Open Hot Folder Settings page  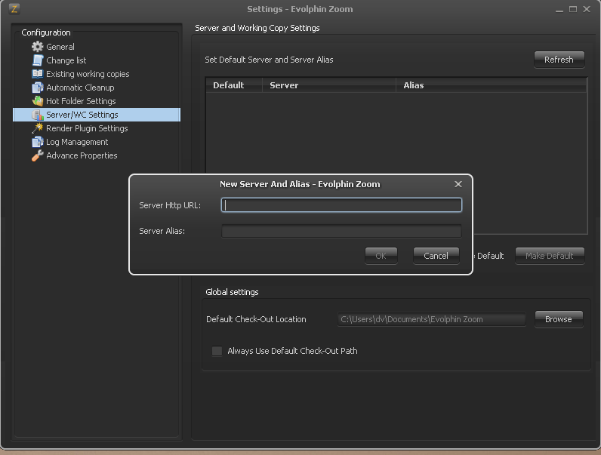tap(81, 101)
